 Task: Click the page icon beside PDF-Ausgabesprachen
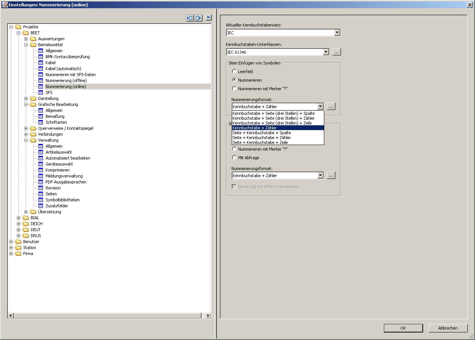point(41,182)
